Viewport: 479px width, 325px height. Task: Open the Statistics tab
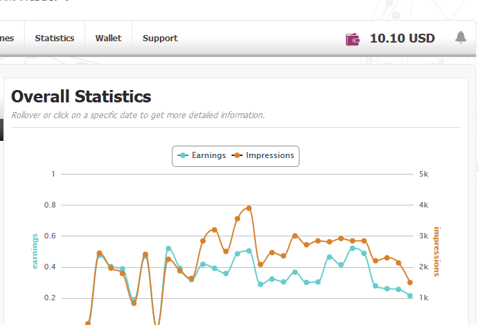(54, 38)
